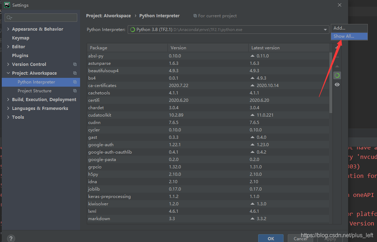Collapse the Project: AIworkspace section
The height and width of the screenshot is (242, 377).
[8, 73]
